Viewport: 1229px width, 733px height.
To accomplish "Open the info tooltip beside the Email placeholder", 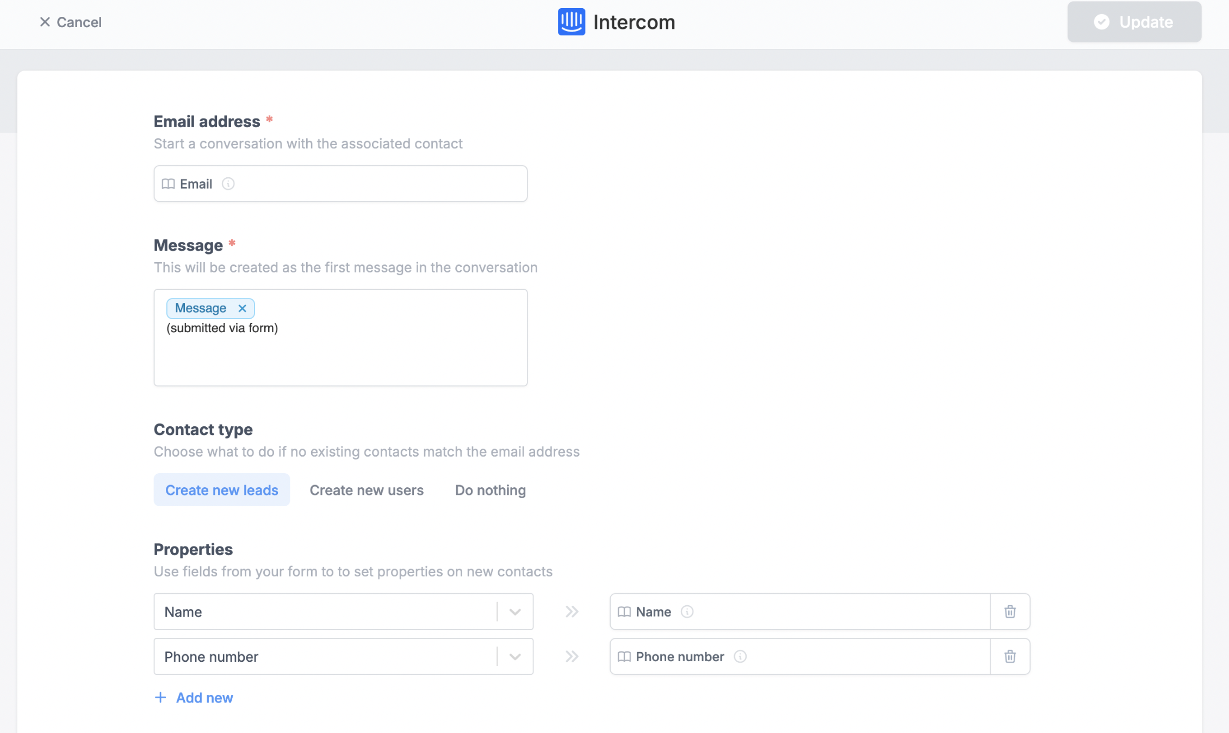I will pyautogui.click(x=228, y=184).
